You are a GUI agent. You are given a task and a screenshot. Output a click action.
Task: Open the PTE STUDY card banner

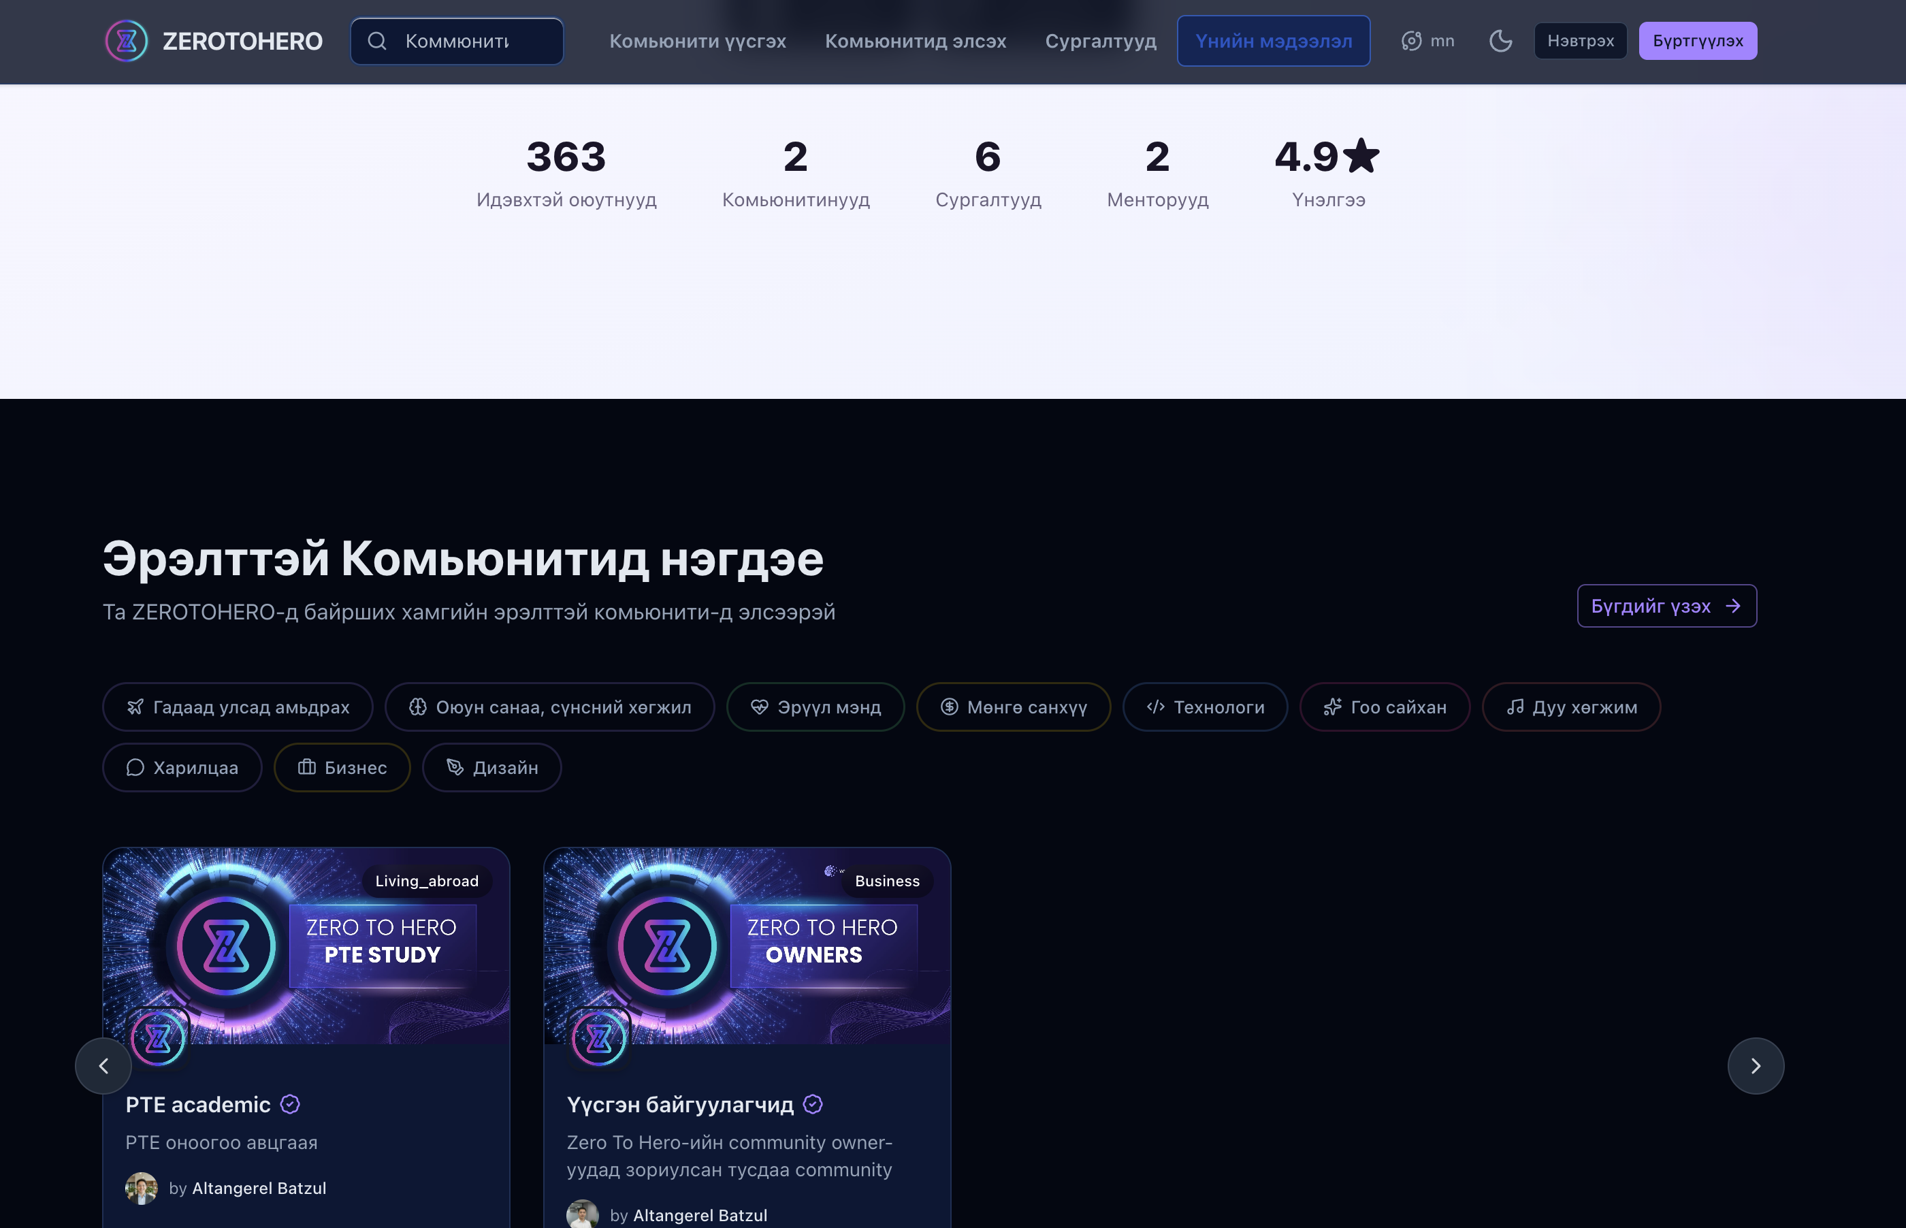306,946
